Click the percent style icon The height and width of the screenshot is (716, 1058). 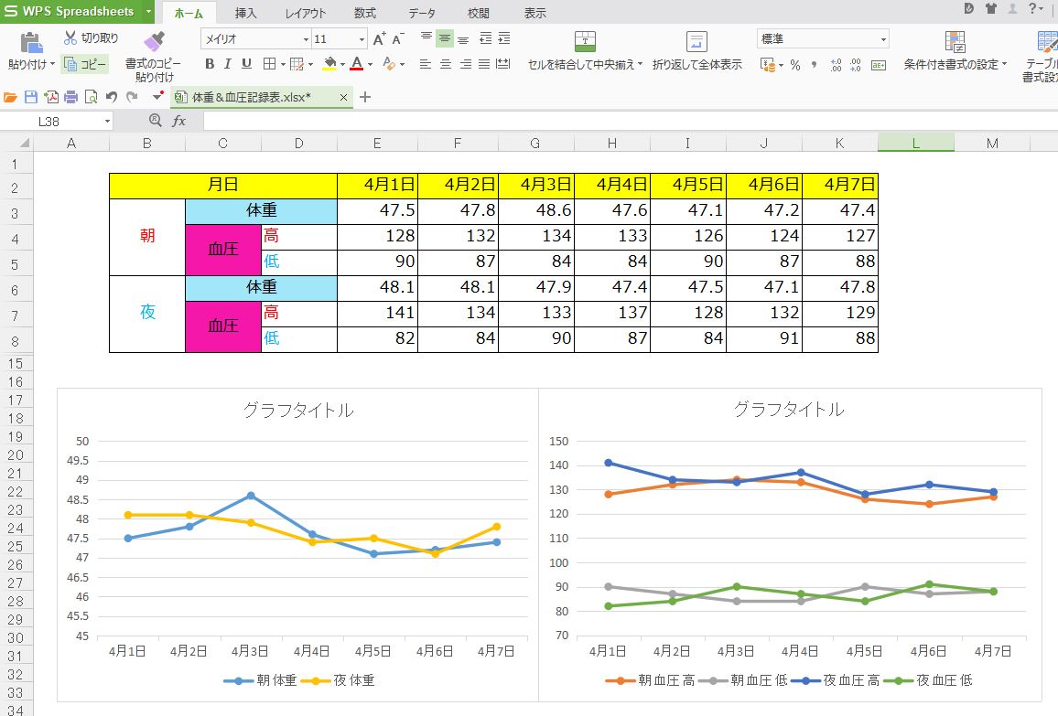point(794,65)
